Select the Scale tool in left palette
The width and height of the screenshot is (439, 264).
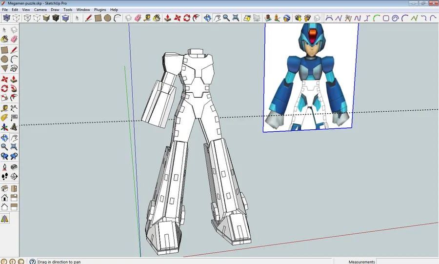point(4,98)
